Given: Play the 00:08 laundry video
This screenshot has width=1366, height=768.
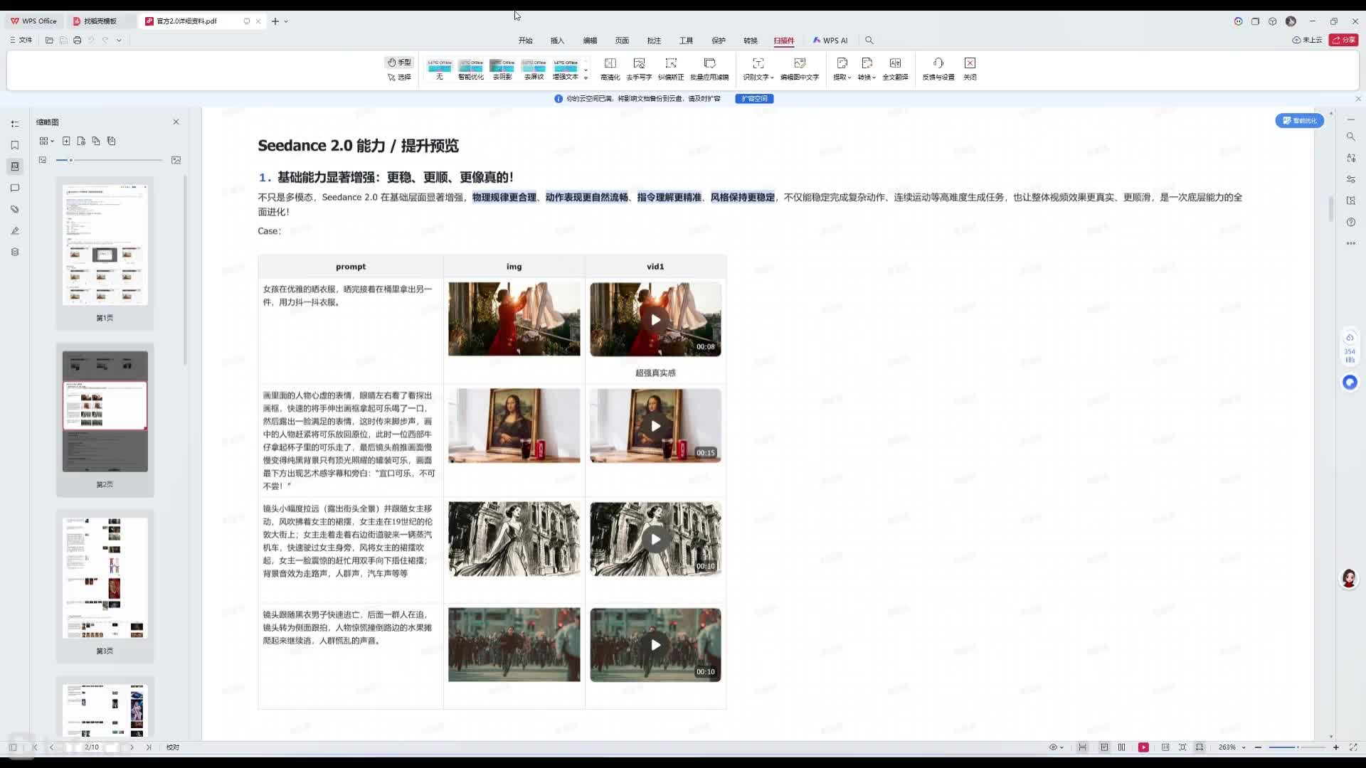Looking at the screenshot, I should pyautogui.click(x=655, y=319).
